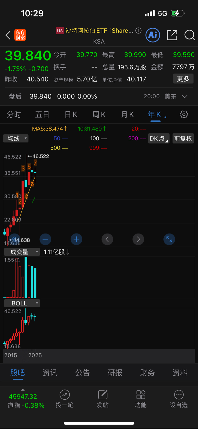Switch to 月K chart tab
The height and width of the screenshot is (429, 198).
pyautogui.click(x=127, y=115)
